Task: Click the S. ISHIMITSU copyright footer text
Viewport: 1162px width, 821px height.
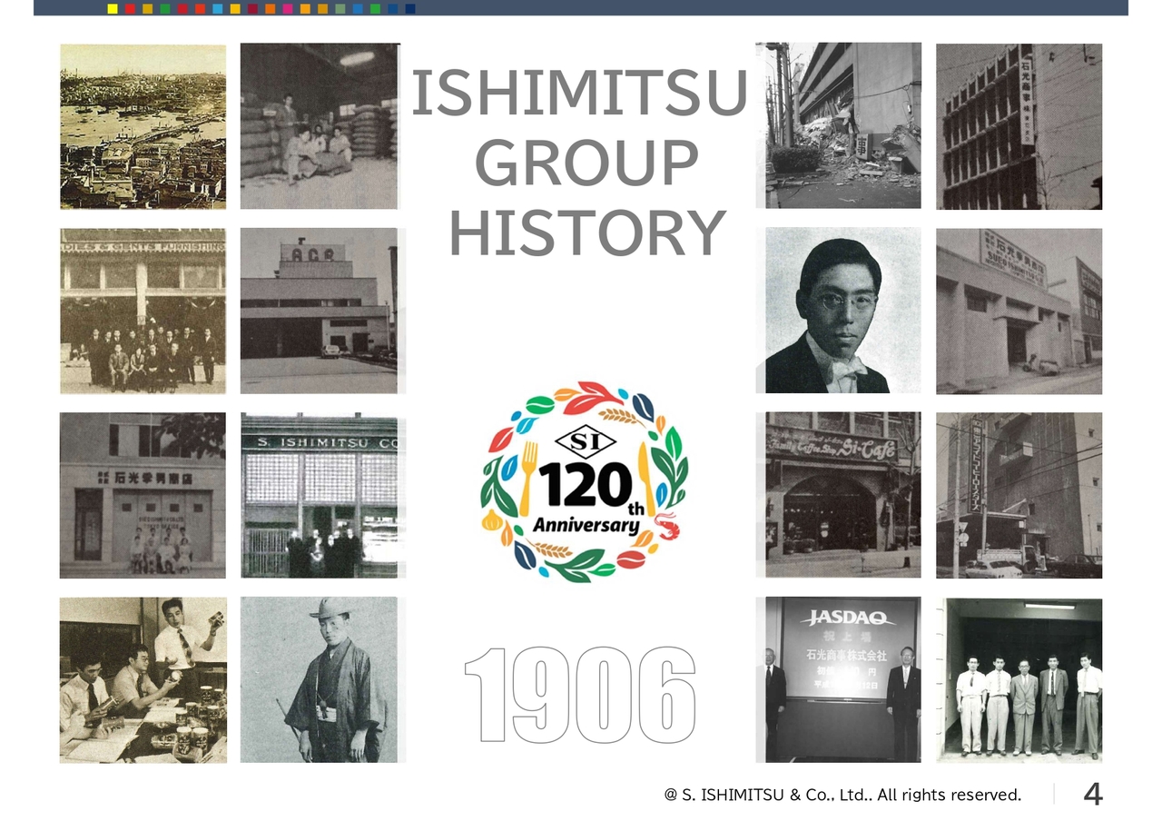Action: tap(842, 795)
